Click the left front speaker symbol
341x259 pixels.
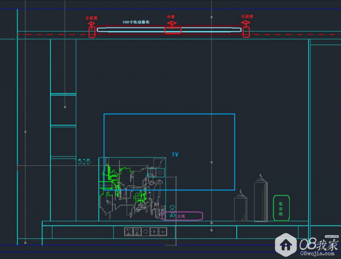(92, 31)
